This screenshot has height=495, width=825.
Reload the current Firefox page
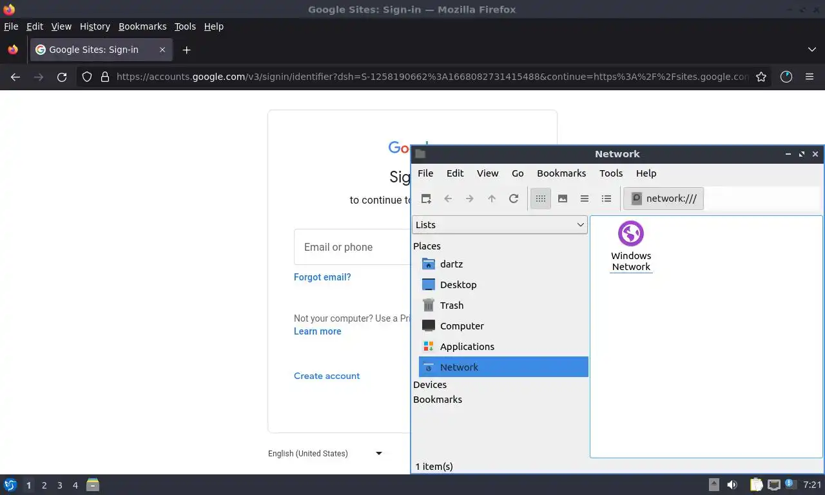tap(62, 77)
